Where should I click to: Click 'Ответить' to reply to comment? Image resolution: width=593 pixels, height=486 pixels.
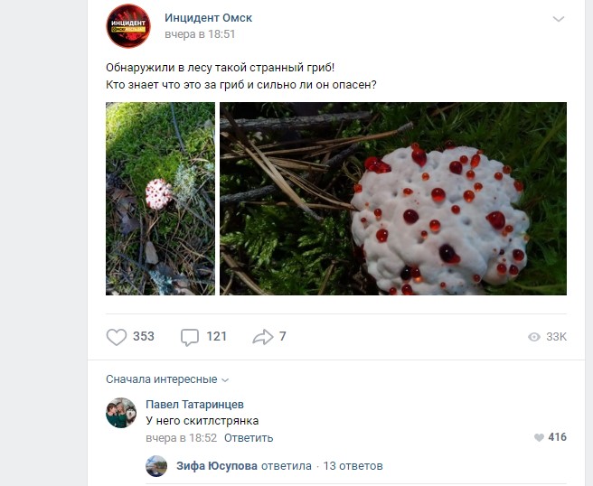tap(249, 438)
